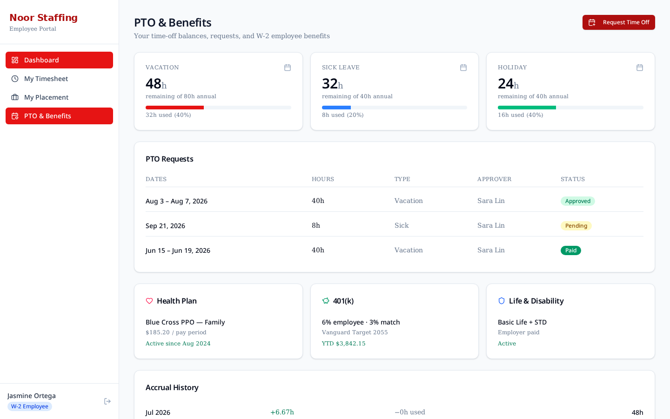Click '32h used (40%)' under Vacation
The image size is (670, 419).
click(x=168, y=115)
